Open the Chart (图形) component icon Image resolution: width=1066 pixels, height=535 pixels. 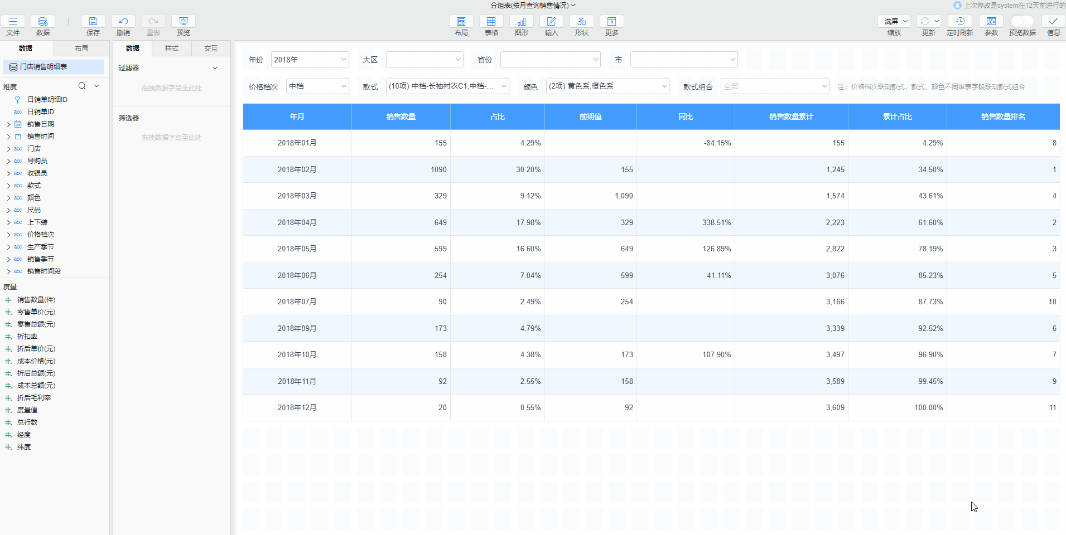coord(521,22)
